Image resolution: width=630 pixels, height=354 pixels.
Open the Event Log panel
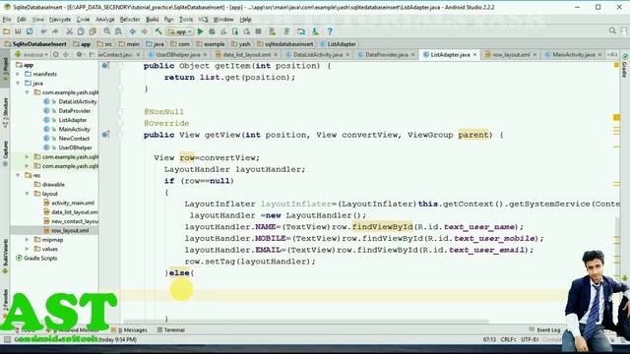[544, 330]
